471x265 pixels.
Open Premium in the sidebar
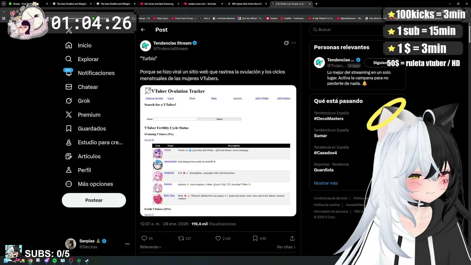click(x=82, y=115)
